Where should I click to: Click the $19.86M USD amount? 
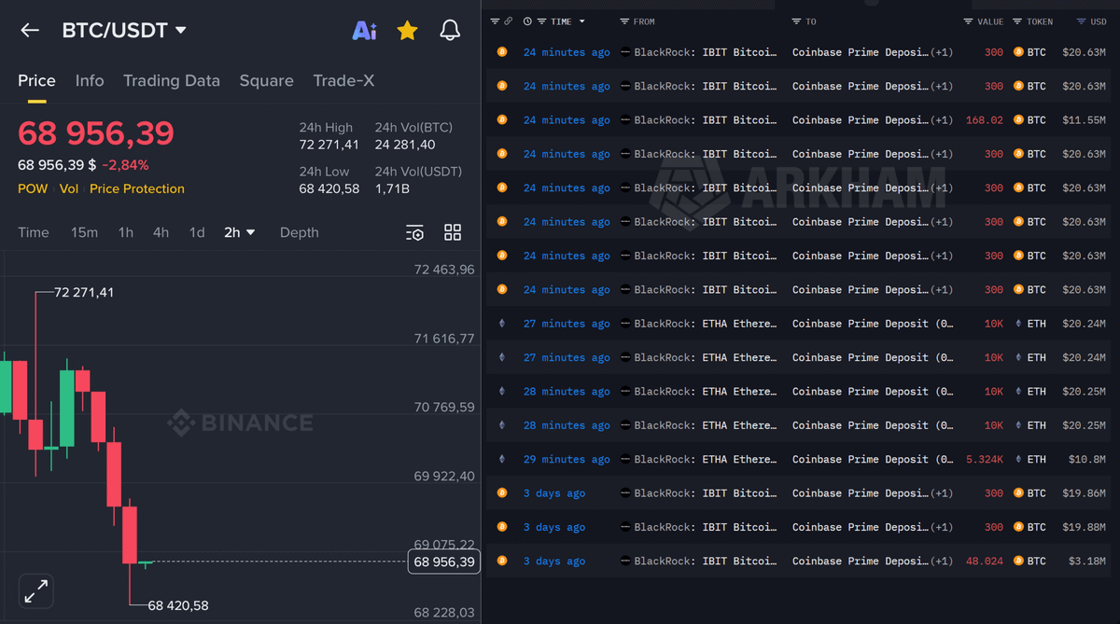point(1085,493)
